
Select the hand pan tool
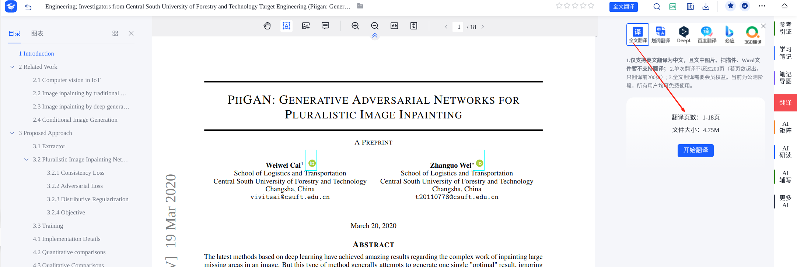pos(267,26)
